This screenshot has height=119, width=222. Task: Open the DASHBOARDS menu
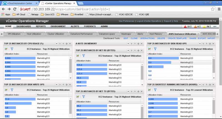pyautogui.click(x=24, y=26)
